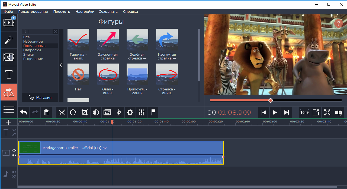
Task: Toggle title track visibility eye icon
Action: pos(14,130)
